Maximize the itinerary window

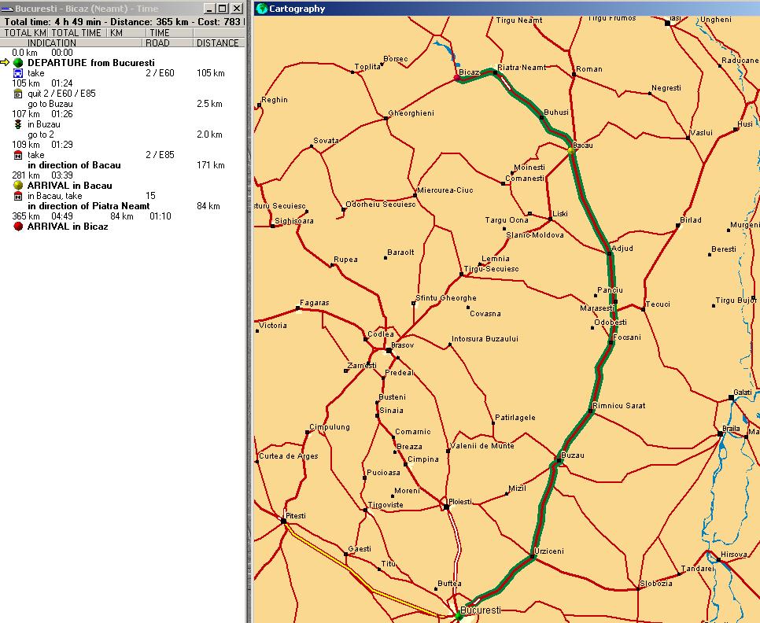pos(223,9)
